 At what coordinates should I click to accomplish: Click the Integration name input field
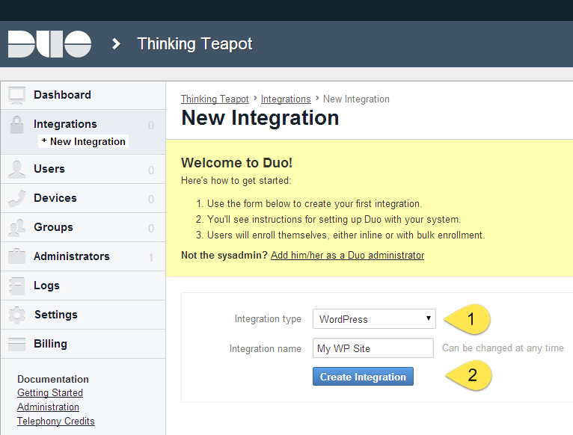click(373, 348)
